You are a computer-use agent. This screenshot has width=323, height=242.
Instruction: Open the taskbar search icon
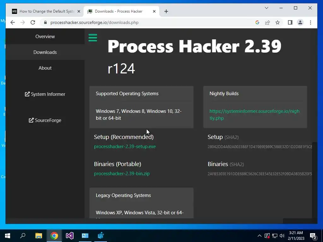[x=23, y=236]
